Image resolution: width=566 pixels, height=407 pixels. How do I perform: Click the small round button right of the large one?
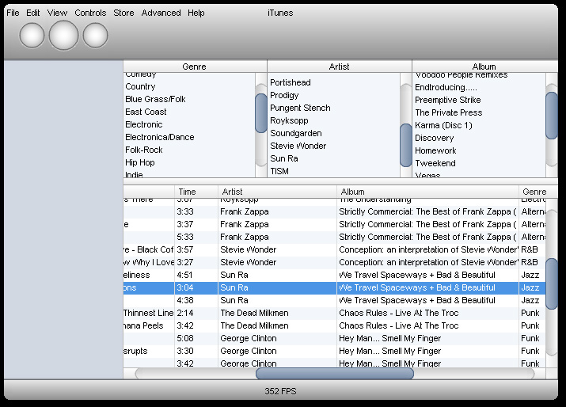click(95, 36)
